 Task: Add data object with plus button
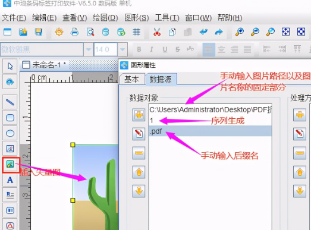[x=139, y=115]
